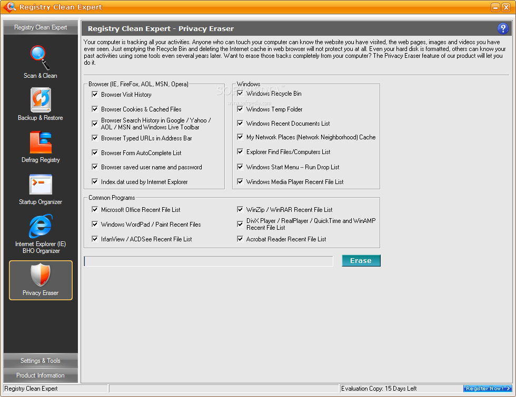Open the Defrag Registry icon
Viewport: 516px width, 397px height.
[41, 142]
